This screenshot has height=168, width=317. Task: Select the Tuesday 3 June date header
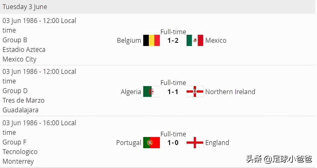tap(25, 7)
